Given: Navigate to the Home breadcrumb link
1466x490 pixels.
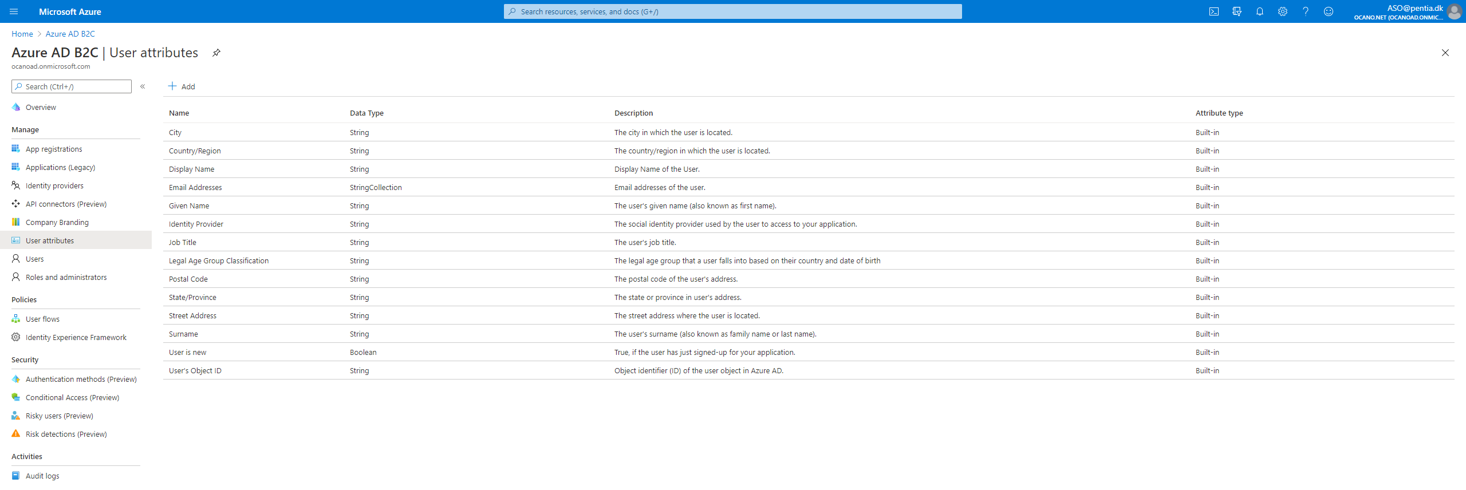Looking at the screenshot, I should click(x=22, y=34).
